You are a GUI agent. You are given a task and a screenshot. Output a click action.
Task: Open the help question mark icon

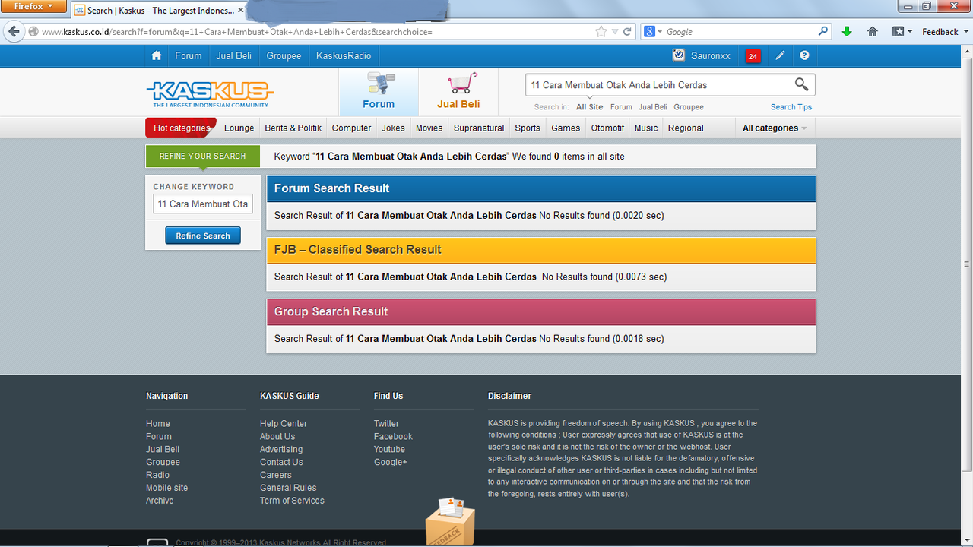(x=804, y=55)
